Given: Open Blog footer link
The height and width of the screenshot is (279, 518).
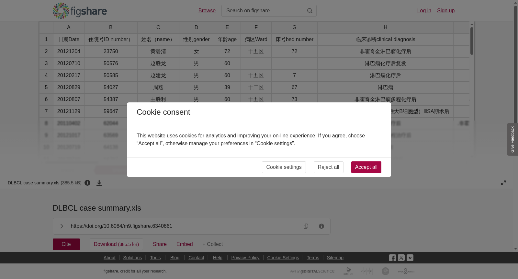Looking at the screenshot, I should click(x=175, y=258).
